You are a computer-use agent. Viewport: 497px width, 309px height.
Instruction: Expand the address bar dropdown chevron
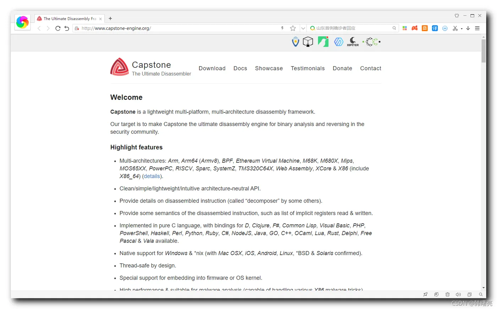pos(303,28)
